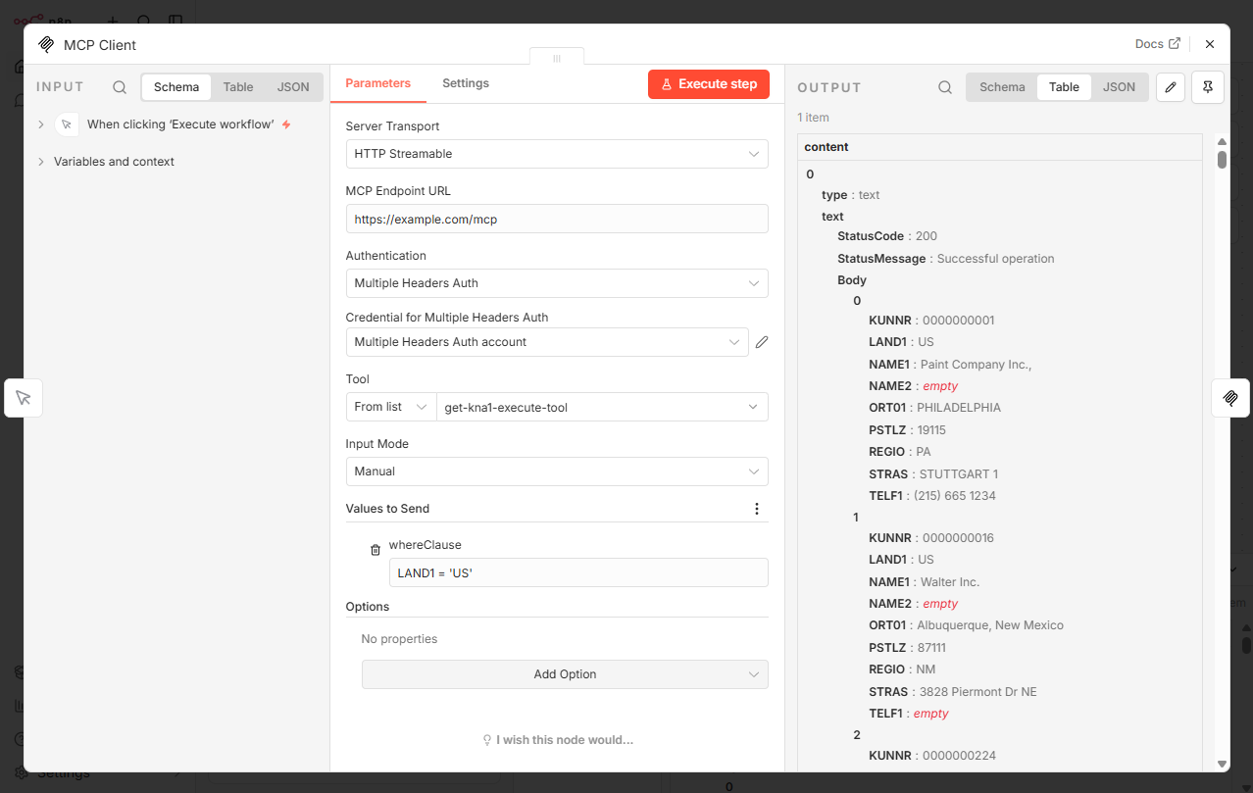This screenshot has width=1253, height=793.
Task: Switch OUTPUT view to Table
Action: (x=1064, y=87)
